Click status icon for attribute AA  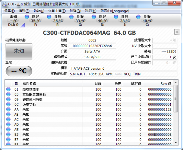[8, 109]
